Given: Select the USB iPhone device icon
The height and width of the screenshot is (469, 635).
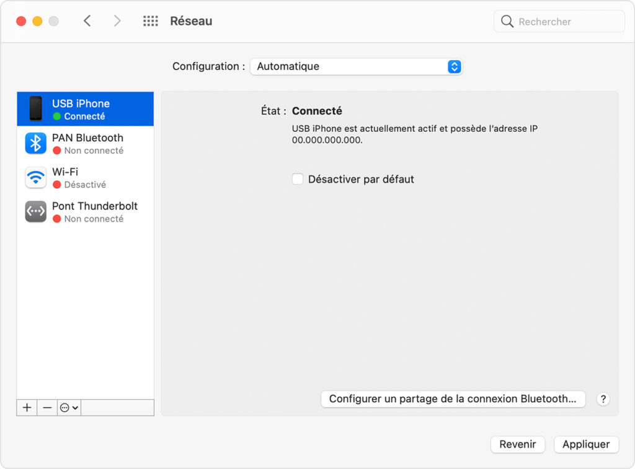Looking at the screenshot, I should coord(35,108).
